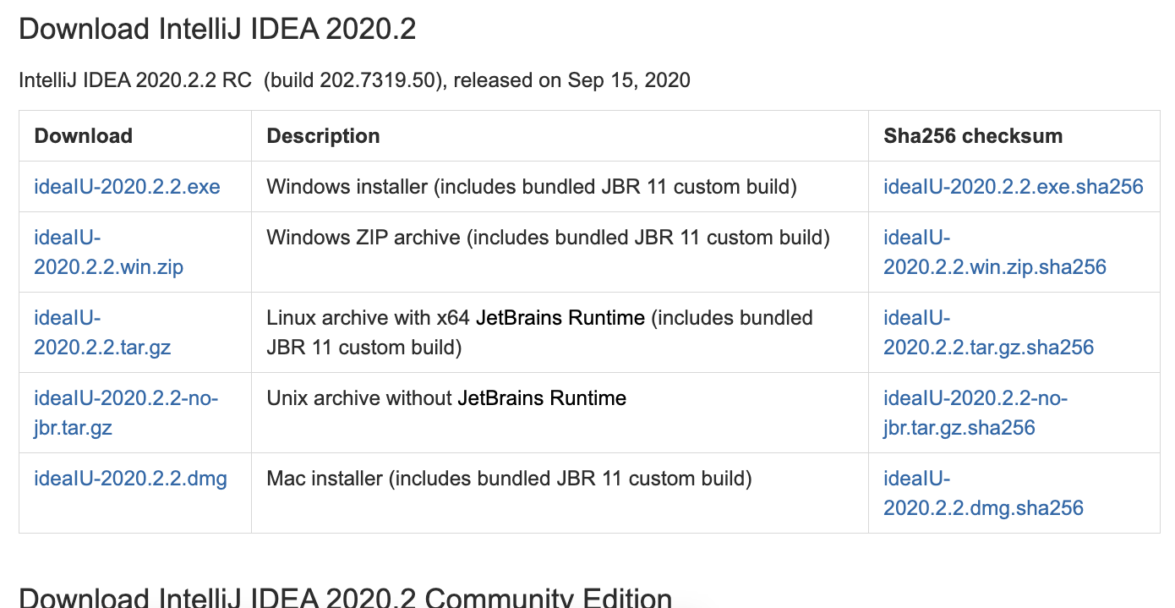Open the idealU-2020.2.2.win.zip download link
Screen dimensions: 1175x608
point(108,252)
